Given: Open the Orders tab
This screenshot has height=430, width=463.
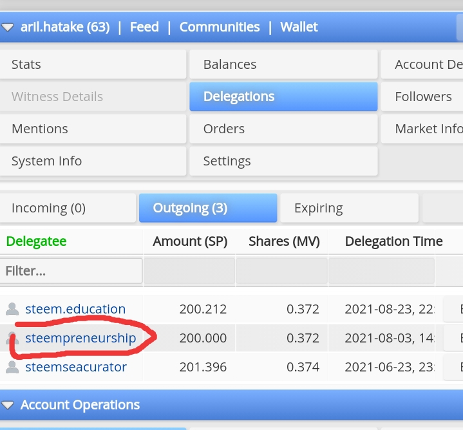Looking at the screenshot, I should pyautogui.click(x=283, y=129).
